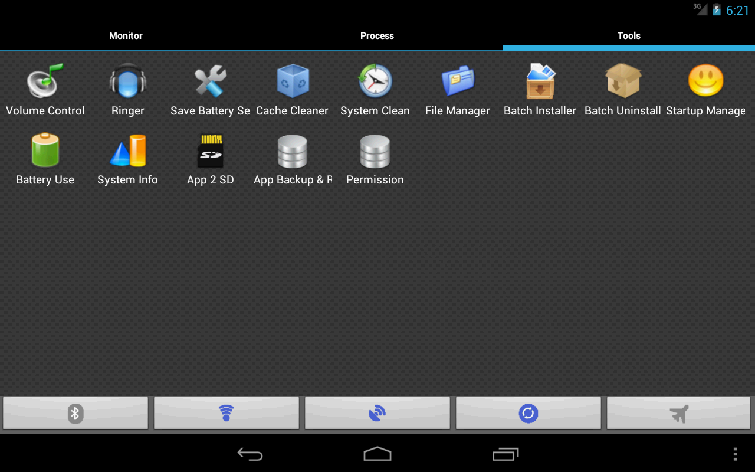755x472 pixels.
Task: Open the Batch Installer
Action: pyautogui.click(x=540, y=88)
